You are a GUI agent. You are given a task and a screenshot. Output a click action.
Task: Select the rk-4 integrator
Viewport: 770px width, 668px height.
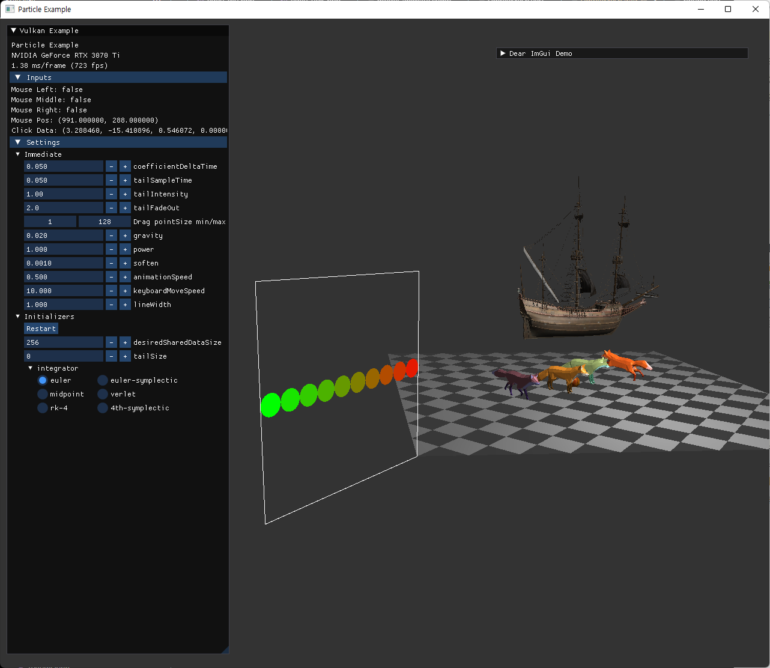[x=43, y=408]
